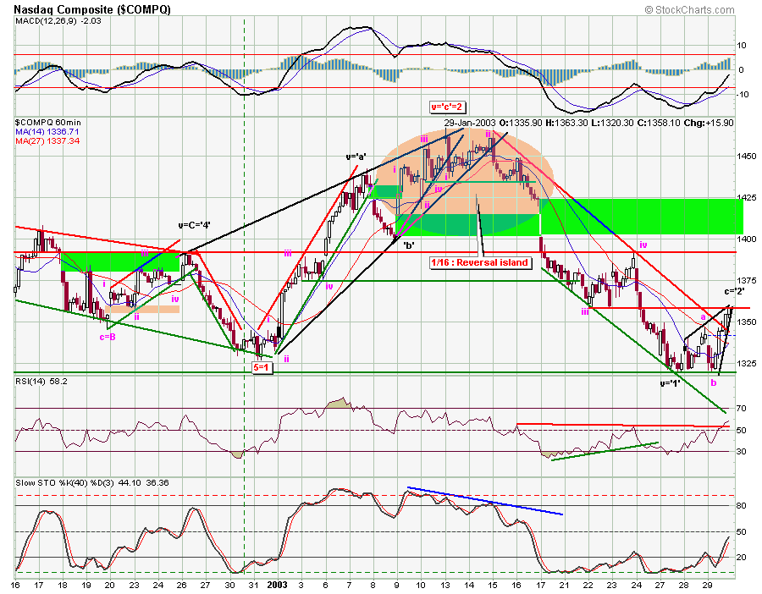Click the '-10' MACD axis label

pyautogui.click(x=742, y=94)
